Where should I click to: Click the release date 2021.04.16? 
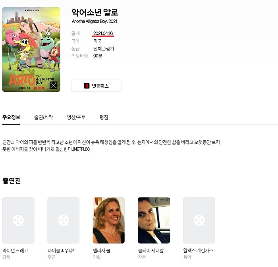[x=103, y=33]
